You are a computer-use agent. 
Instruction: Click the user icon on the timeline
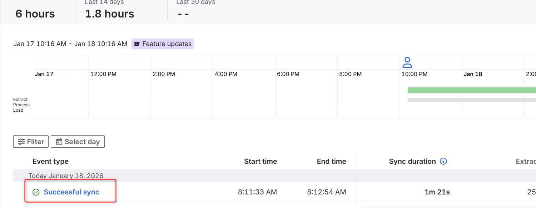[407, 62]
